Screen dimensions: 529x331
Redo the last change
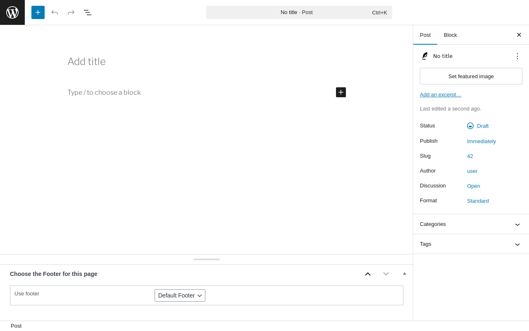(x=71, y=12)
